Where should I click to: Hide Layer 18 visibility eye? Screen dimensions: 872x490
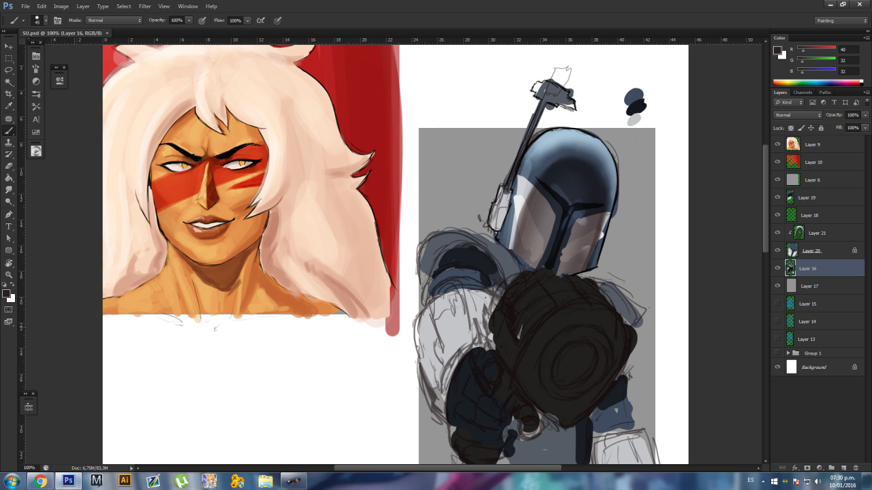(778, 215)
